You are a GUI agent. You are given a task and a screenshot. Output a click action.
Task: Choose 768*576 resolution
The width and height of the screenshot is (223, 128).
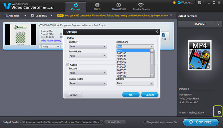coord(133,70)
